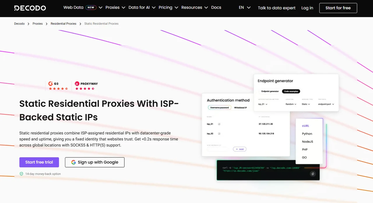The width and height of the screenshot is (373, 203).
Task: Go to Proxies breadcrumb link
Action: pos(38,24)
